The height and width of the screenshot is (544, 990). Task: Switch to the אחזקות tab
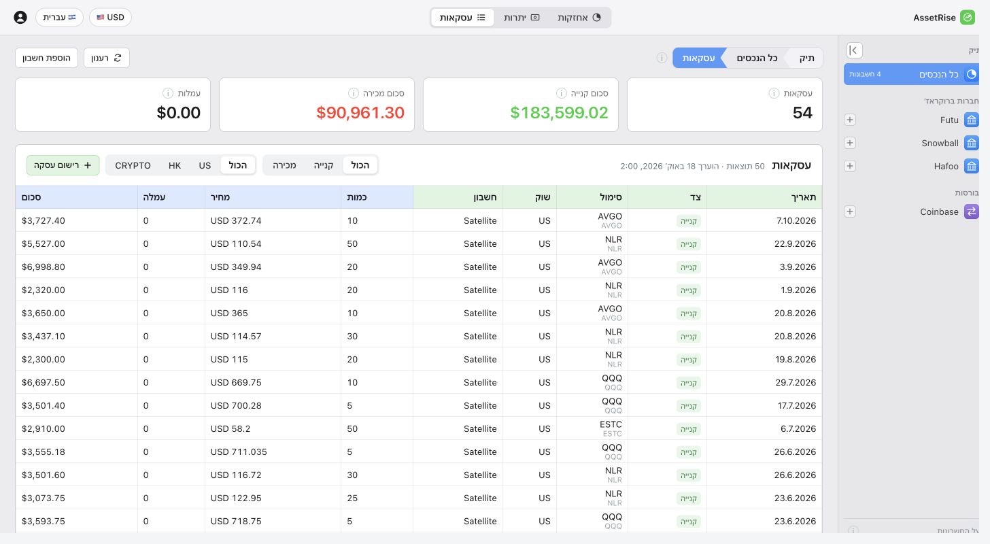point(579,18)
